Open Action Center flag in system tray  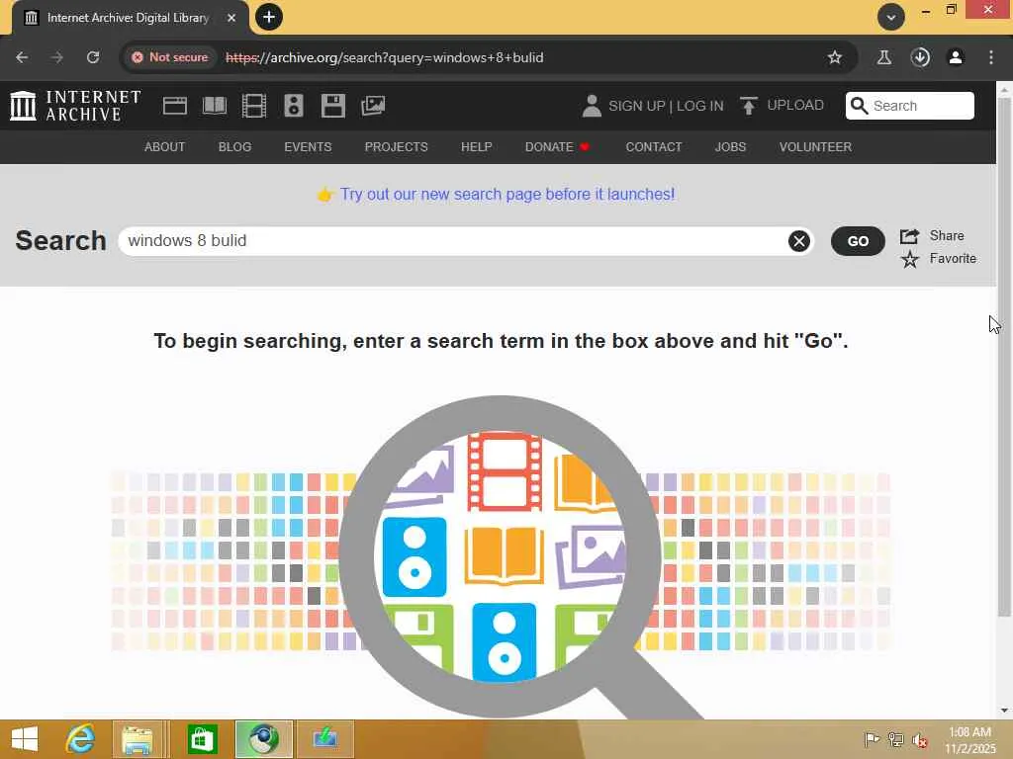872,739
